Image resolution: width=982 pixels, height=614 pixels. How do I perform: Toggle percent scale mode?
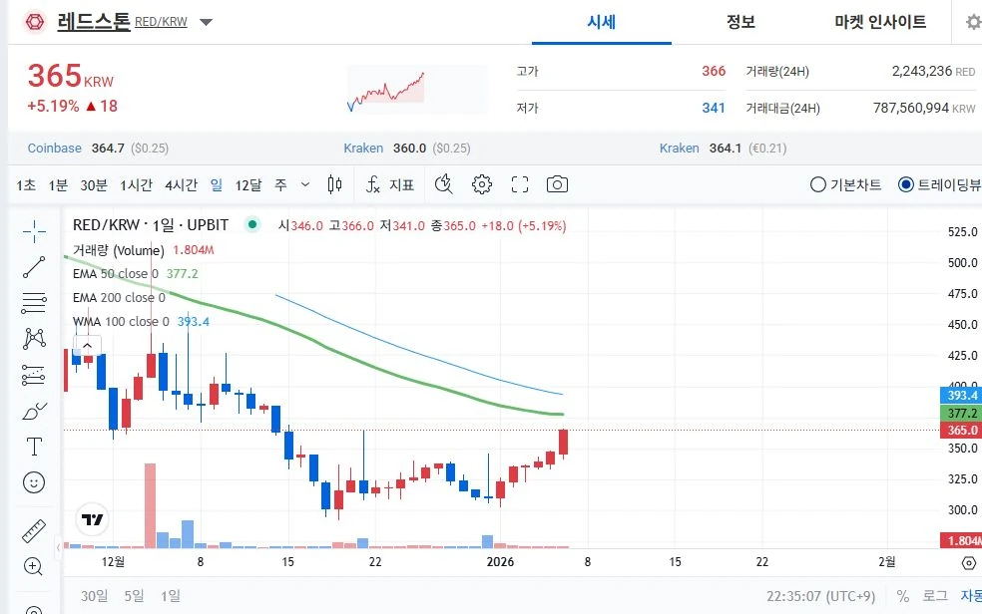coord(902,596)
